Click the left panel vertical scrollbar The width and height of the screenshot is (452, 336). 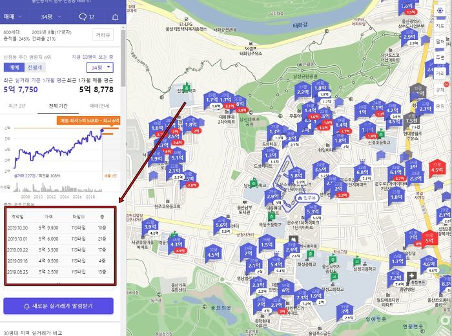(x=123, y=57)
